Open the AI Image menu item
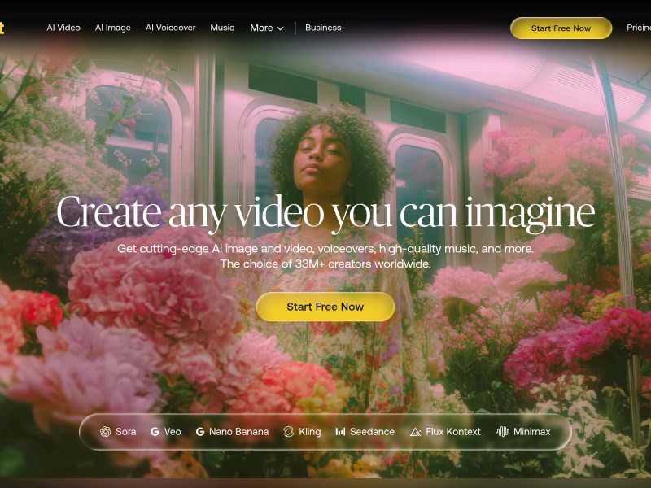The height and width of the screenshot is (488, 651). pyautogui.click(x=112, y=28)
